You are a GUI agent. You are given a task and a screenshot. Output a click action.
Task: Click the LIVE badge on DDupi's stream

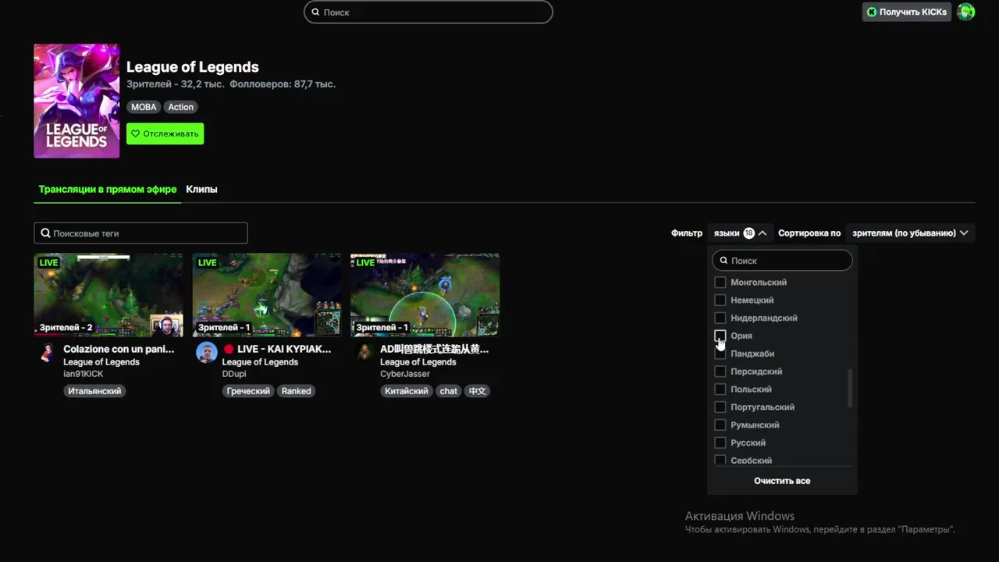point(207,263)
